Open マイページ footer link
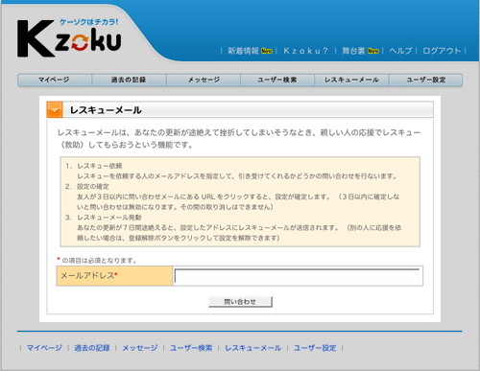Viewport: 480px width, 371px height. [x=44, y=348]
